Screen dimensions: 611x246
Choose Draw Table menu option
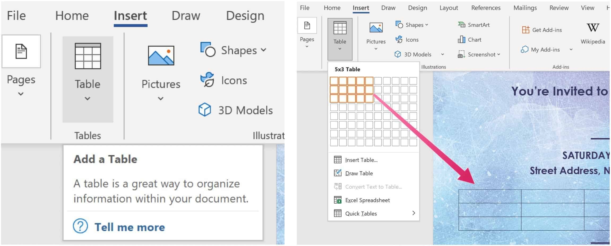click(373, 173)
